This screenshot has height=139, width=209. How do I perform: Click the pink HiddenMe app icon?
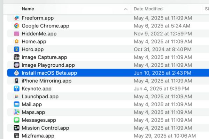coord(16,33)
